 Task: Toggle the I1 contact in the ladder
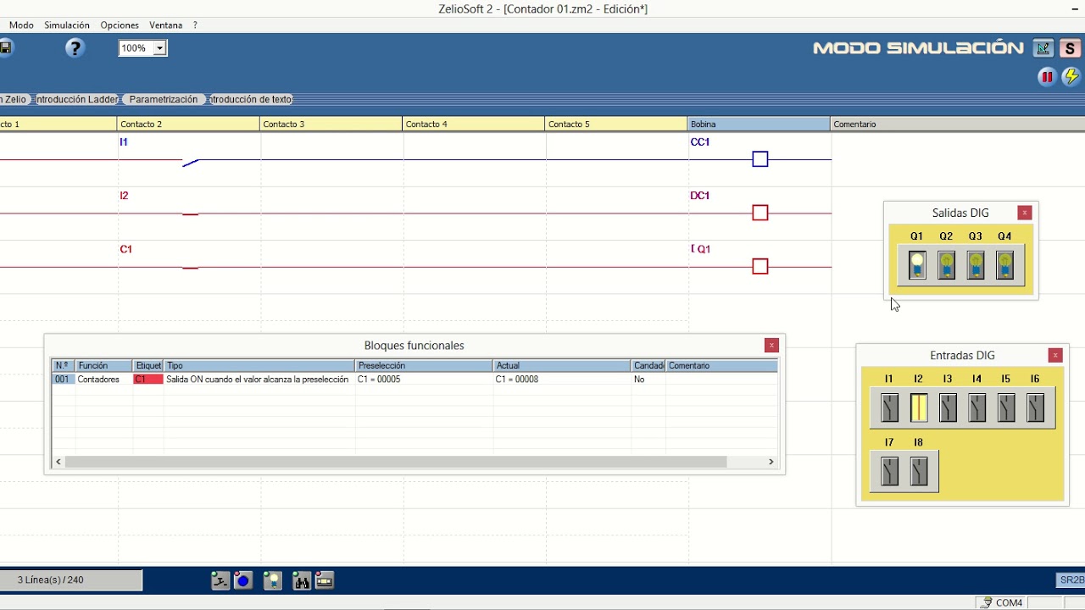(191, 161)
